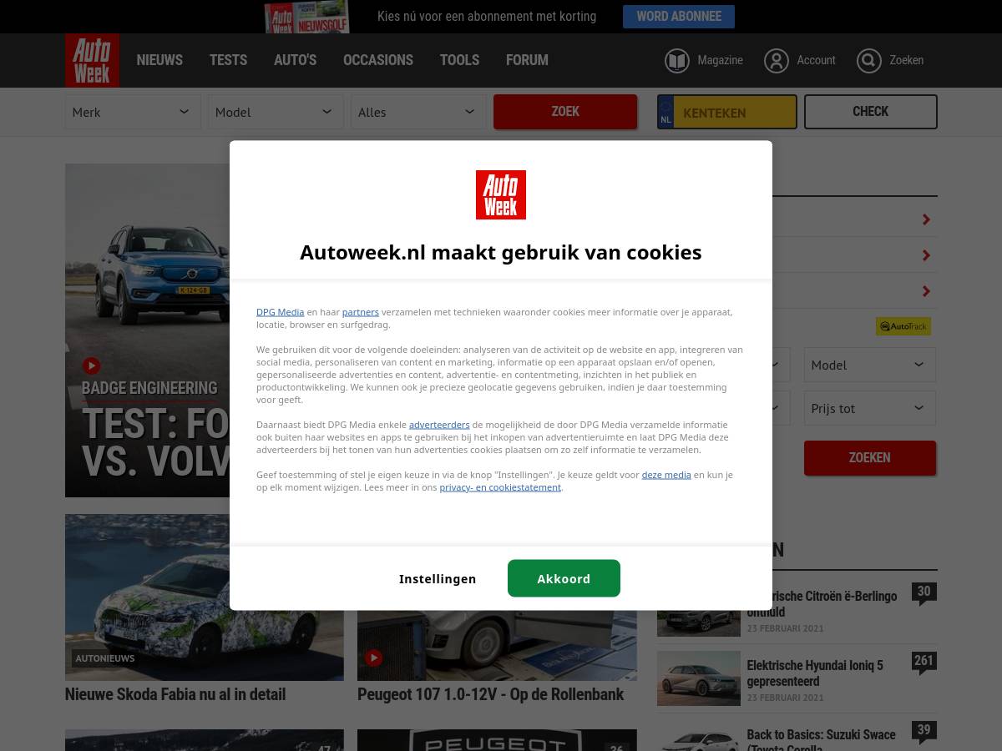Click the WORD ABONNEE button
The image size is (1002, 751).
point(678,16)
